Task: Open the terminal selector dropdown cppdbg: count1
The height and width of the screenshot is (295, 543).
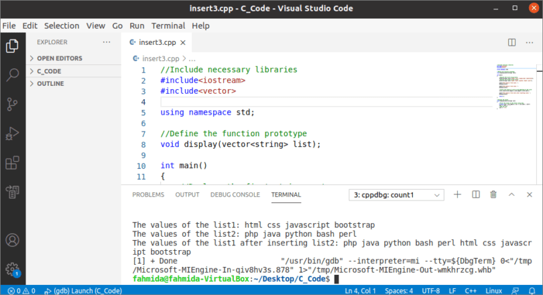Action: pos(396,195)
